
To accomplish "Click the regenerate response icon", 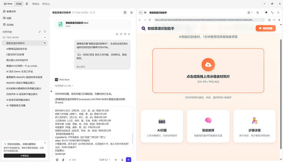I will [129, 34].
